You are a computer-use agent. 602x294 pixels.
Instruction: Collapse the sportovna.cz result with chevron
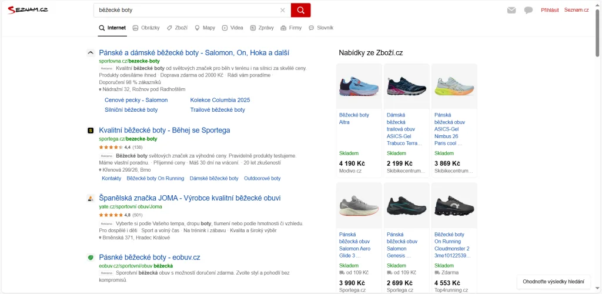91,53
